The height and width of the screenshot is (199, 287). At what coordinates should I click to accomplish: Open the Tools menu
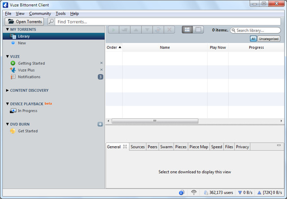point(60,13)
